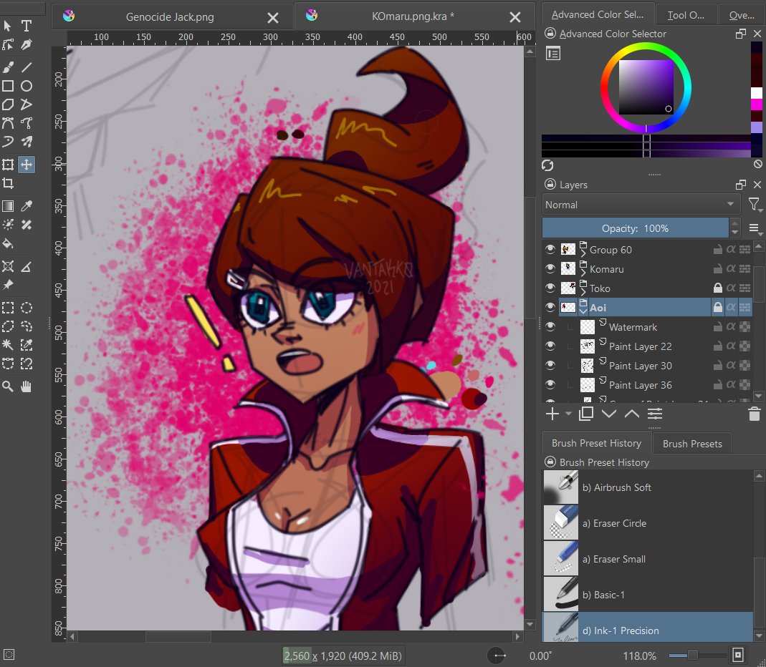The image size is (766, 667).
Task: Hide the Watermark layer
Action: (550, 326)
